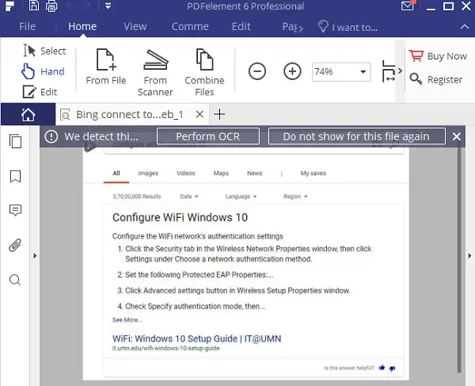Click the '3,70,00,000 Results' text
The height and width of the screenshot is (386, 475).
[137, 197]
